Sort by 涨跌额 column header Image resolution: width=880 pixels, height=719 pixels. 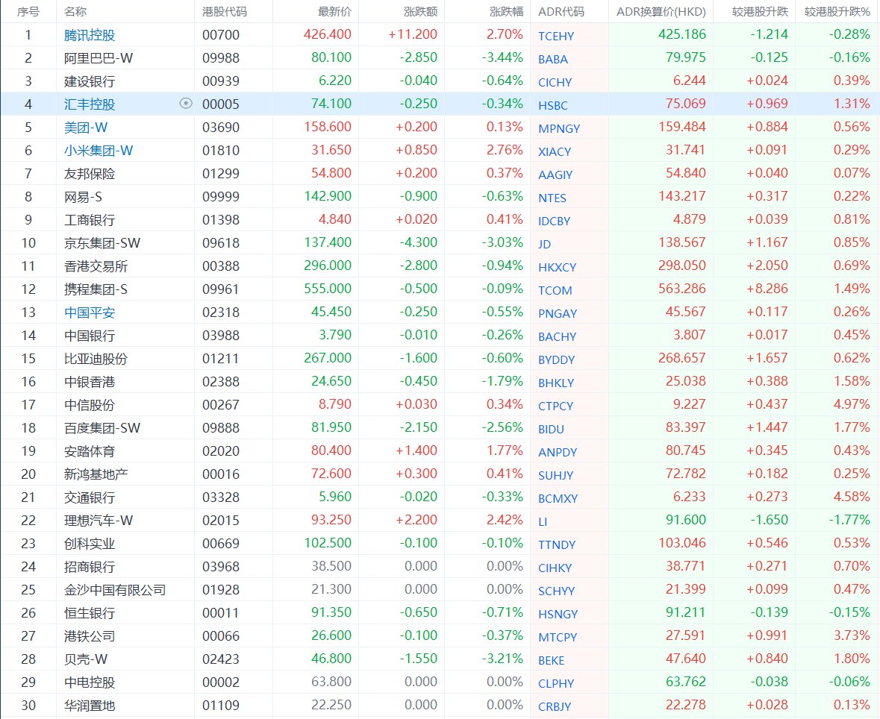point(420,12)
